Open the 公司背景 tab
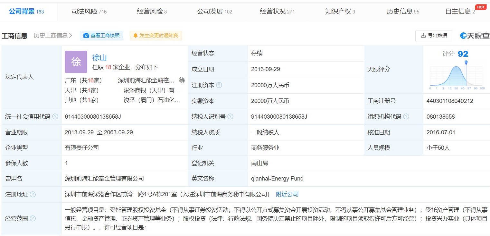490x236 pixels. 26,12
